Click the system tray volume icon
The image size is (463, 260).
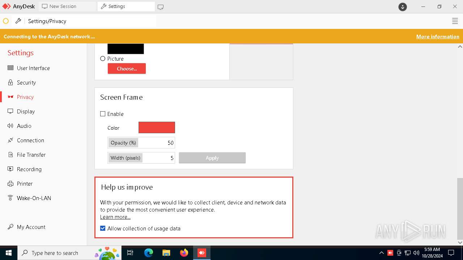[x=416, y=253]
